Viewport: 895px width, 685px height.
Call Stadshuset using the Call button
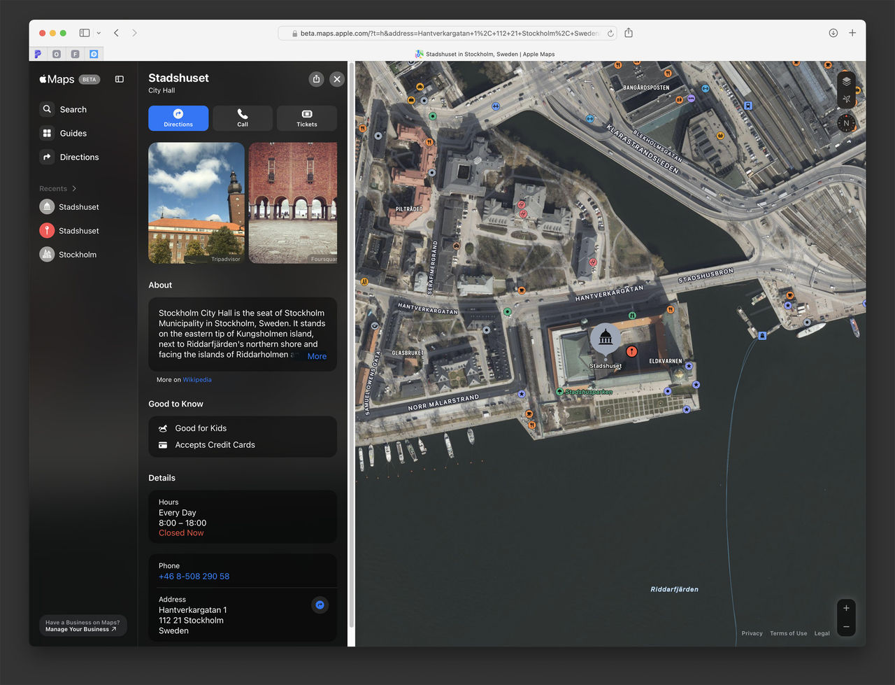tap(243, 118)
